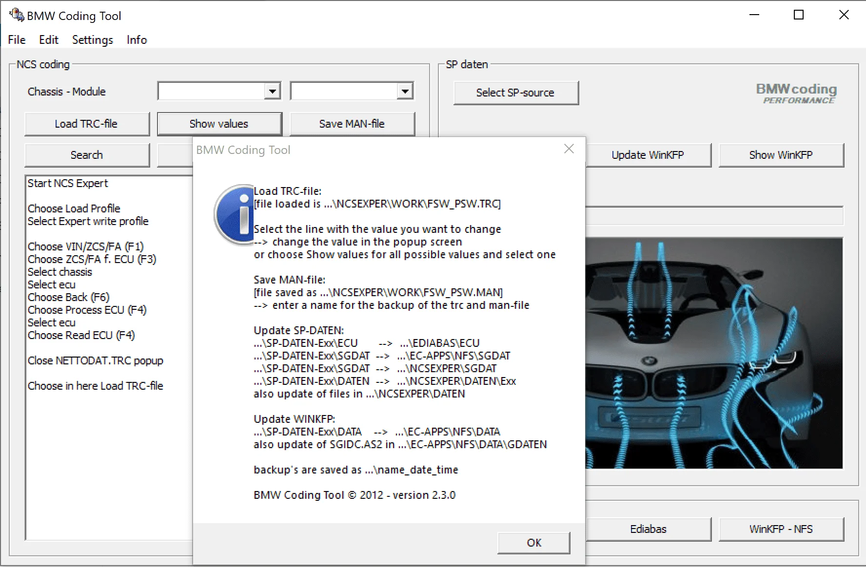Select 'Close NETTODAT.TRC popup' line
This screenshot has width=866, height=567.
click(96, 360)
